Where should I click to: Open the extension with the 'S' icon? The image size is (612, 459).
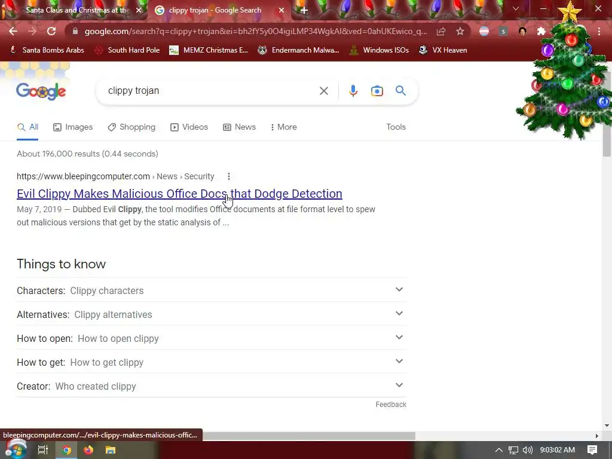[x=503, y=31]
